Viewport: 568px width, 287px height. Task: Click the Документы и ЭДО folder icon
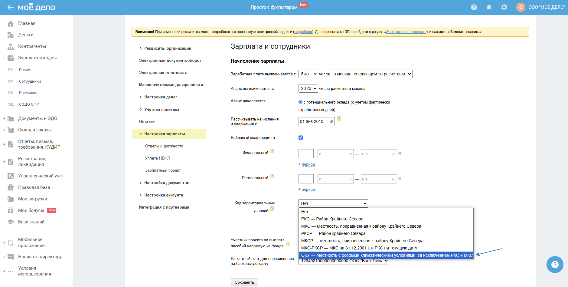11,119
